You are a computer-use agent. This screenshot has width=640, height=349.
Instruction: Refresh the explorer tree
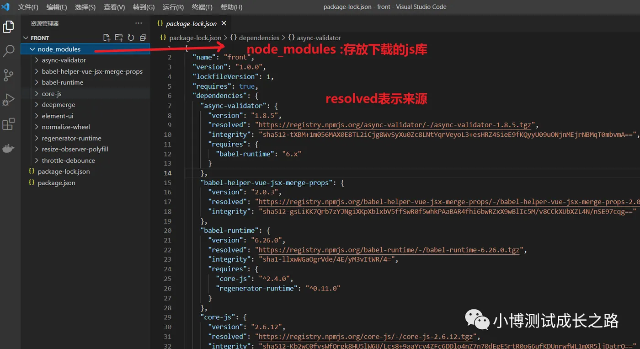131,38
